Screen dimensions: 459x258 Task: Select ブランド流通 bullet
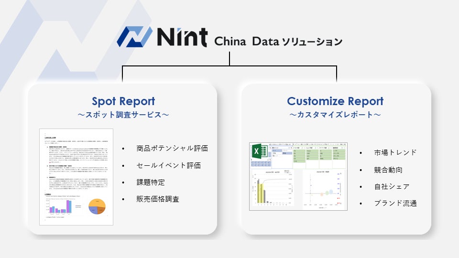pyautogui.click(x=395, y=204)
